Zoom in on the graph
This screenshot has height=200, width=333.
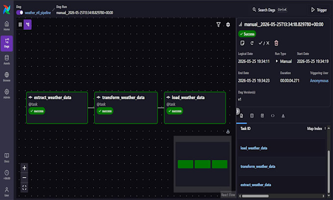[24, 168]
